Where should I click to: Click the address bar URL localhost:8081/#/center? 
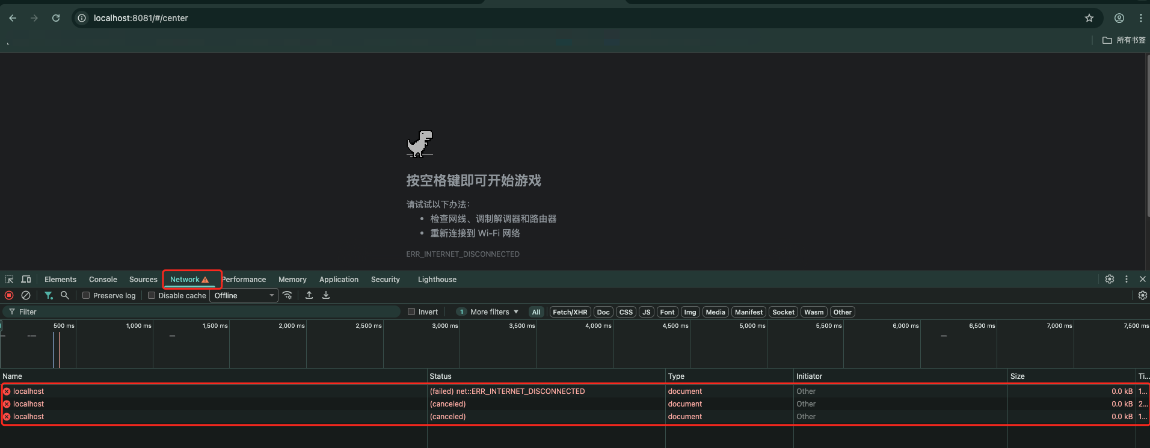pyautogui.click(x=141, y=18)
